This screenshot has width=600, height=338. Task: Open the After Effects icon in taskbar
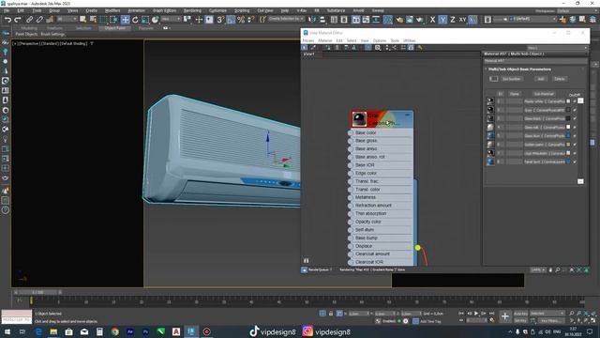pyautogui.click(x=130, y=331)
